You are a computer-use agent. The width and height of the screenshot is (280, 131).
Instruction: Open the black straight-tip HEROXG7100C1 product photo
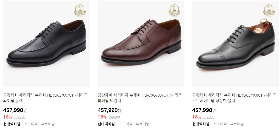click(235, 44)
